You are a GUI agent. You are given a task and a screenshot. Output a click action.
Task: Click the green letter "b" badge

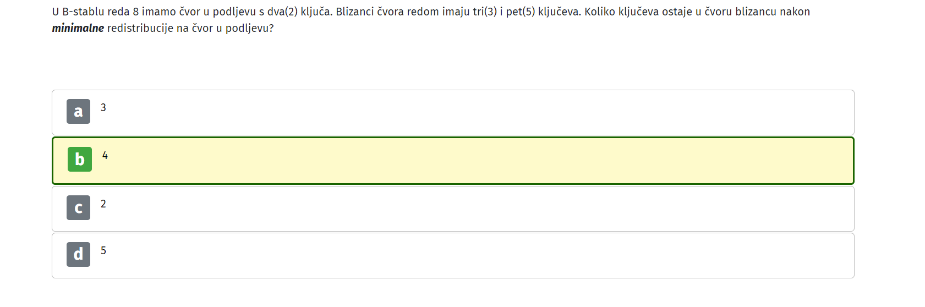80,160
